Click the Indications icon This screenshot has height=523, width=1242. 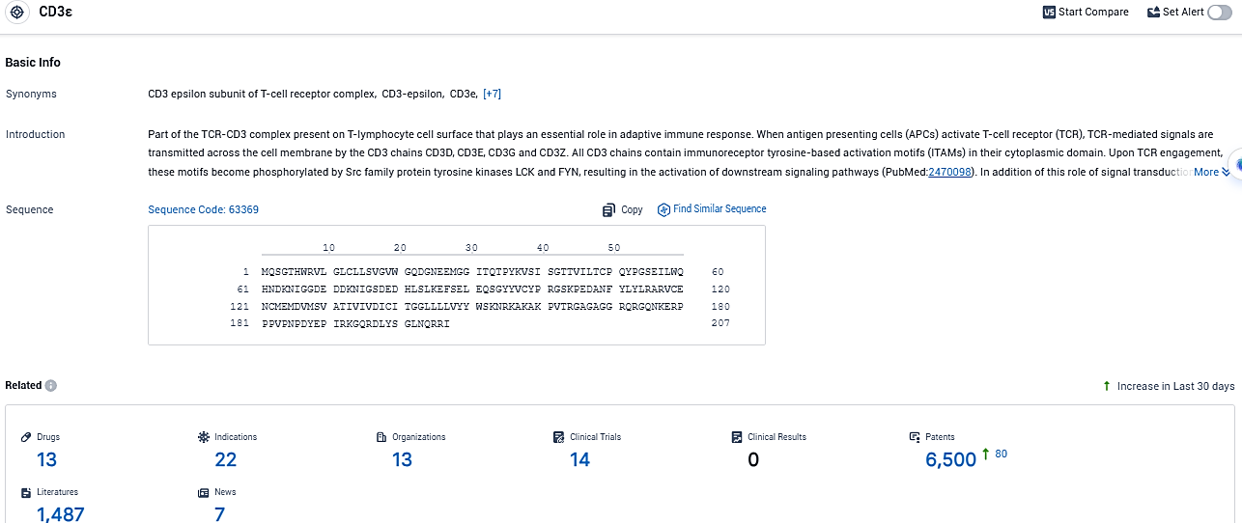tap(203, 437)
